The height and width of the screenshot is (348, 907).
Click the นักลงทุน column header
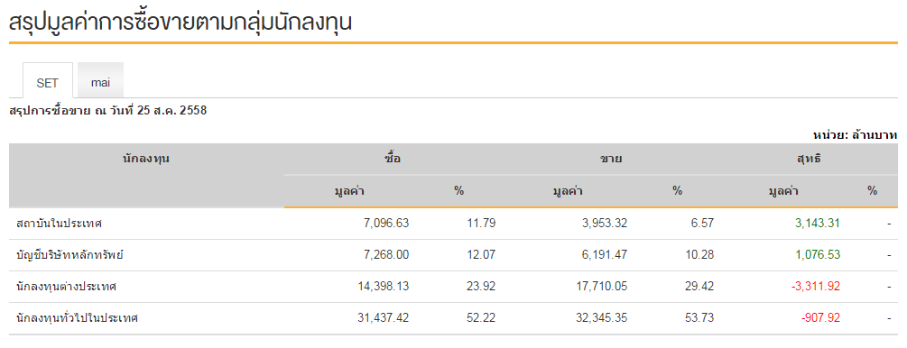pyautogui.click(x=146, y=159)
